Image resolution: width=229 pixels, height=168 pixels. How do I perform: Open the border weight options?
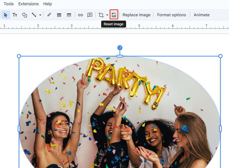point(59,15)
